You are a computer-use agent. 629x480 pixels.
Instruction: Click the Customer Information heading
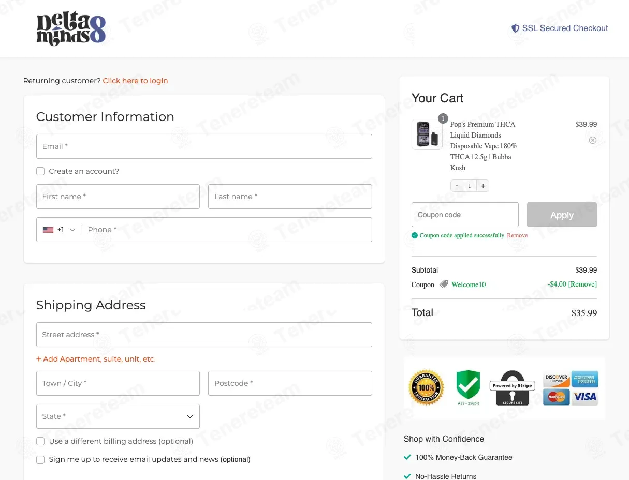pyautogui.click(x=105, y=117)
